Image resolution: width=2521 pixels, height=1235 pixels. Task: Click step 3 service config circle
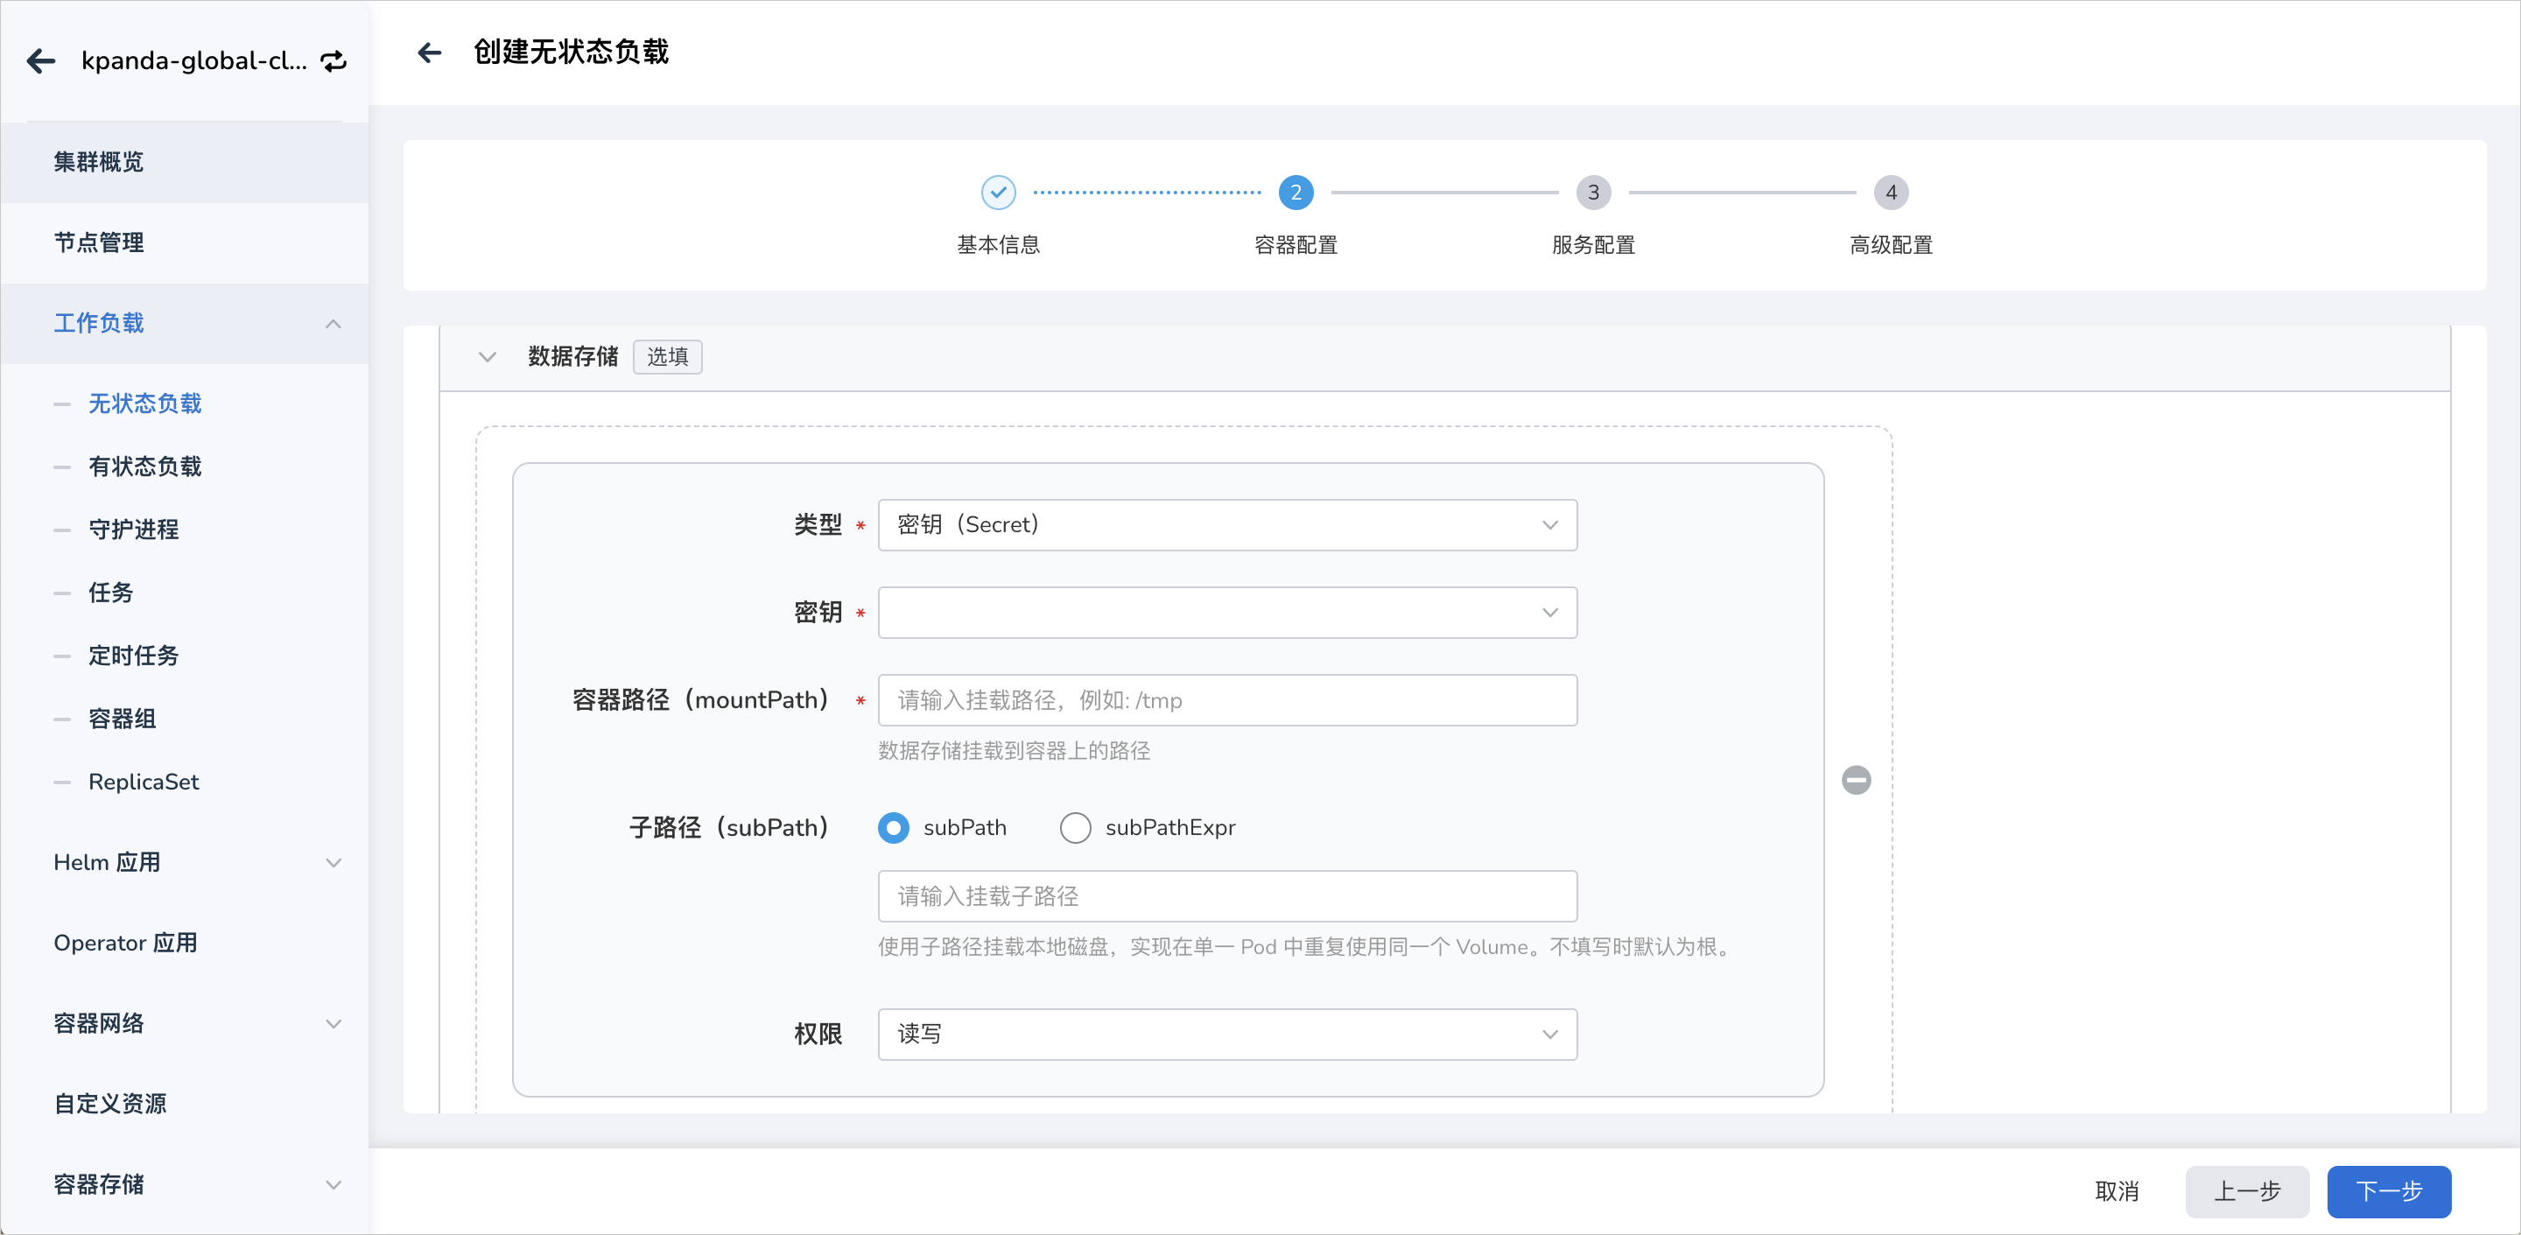1593,192
